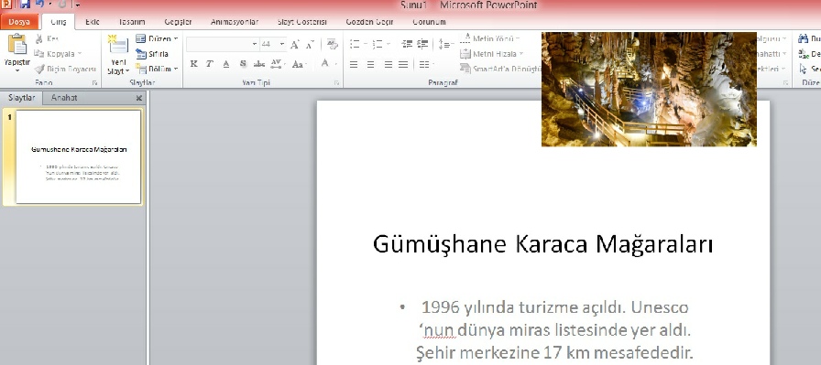Click the Kopyala copy button
Image resolution: width=821 pixels, height=365 pixels.
[x=58, y=54]
